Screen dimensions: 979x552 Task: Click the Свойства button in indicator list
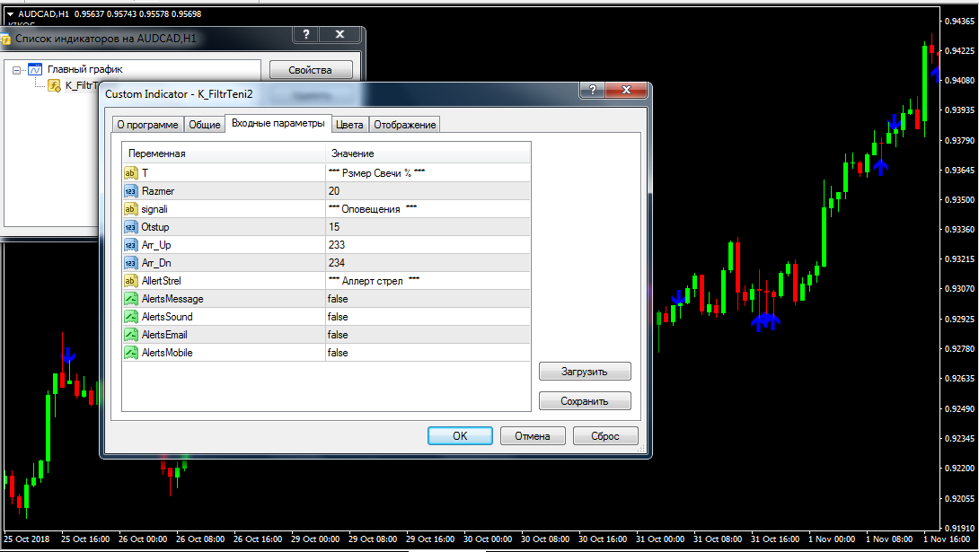tap(310, 70)
